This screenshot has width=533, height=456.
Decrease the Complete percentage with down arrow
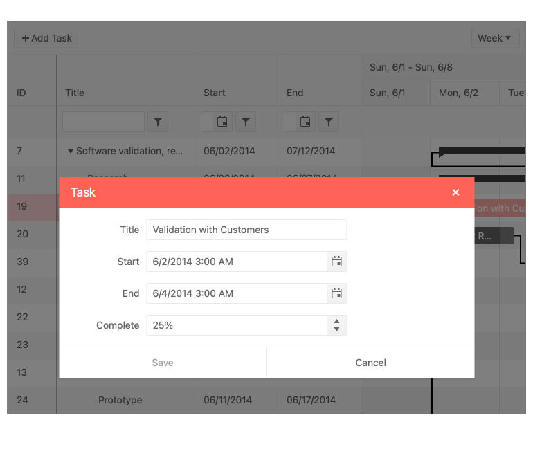336,329
